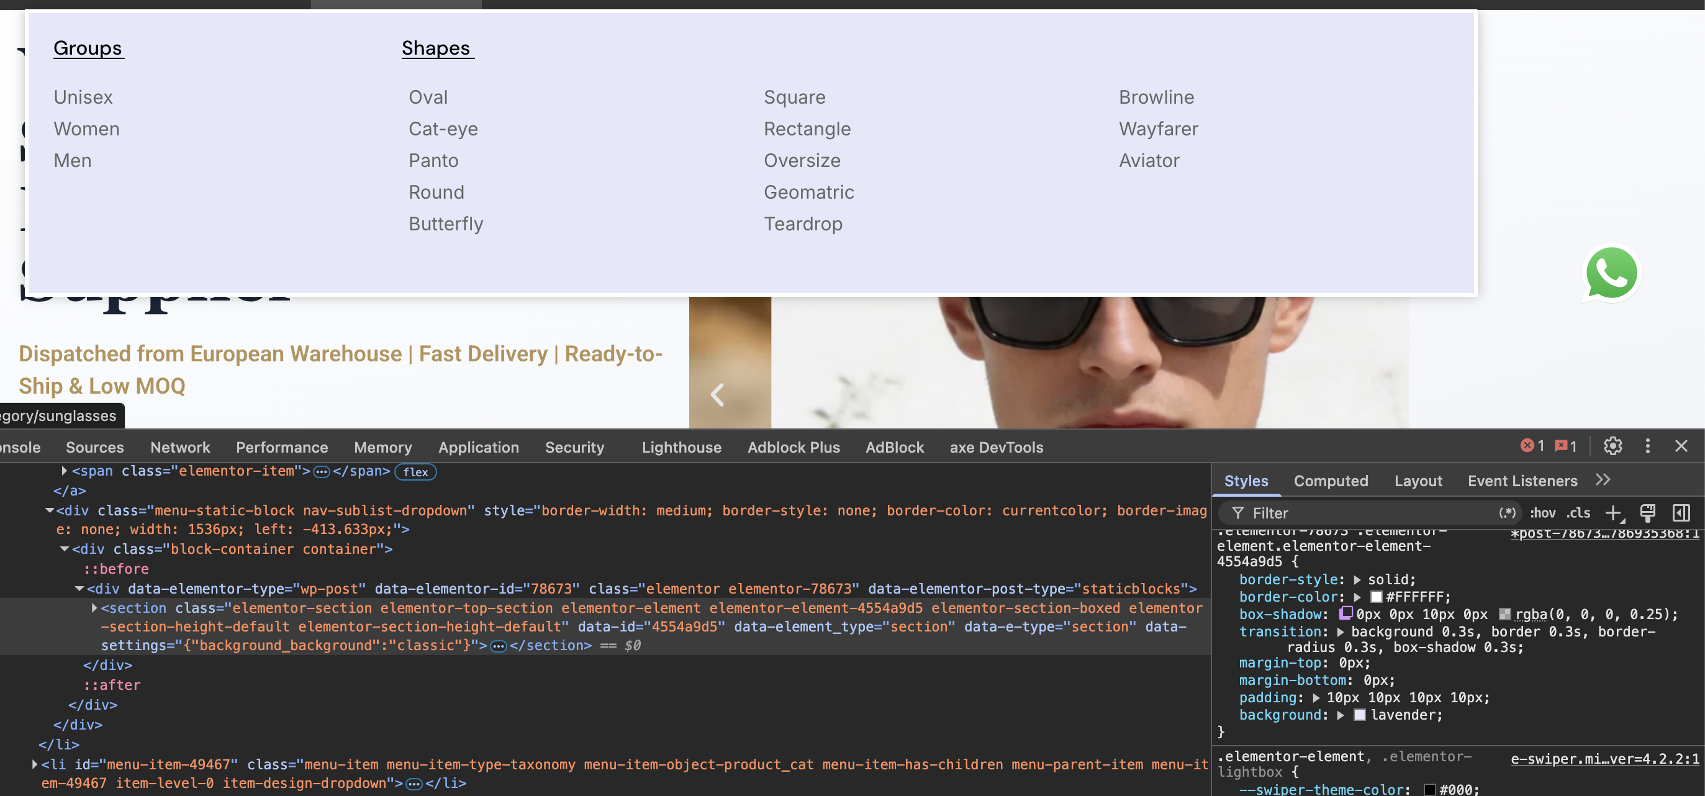Expand ellipsis of li menu-item-49467
This screenshot has height=796, width=1705.
pyautogui.click(x=414, y=784)
